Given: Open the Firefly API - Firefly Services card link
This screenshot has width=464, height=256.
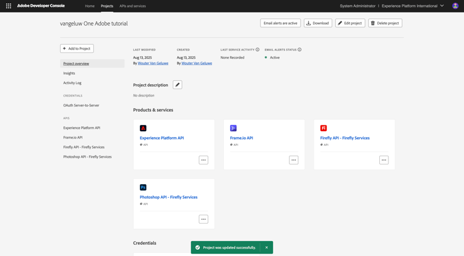Looking at the screenshot, I should [x=345, y=138].
